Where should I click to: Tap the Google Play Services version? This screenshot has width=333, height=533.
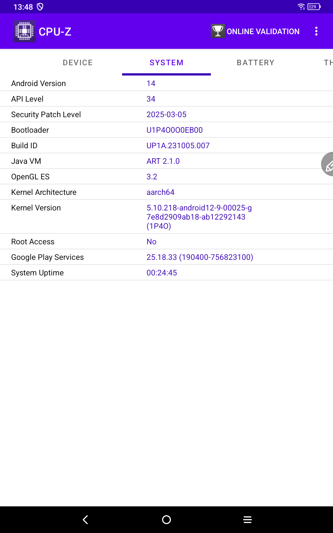point(200,257)
